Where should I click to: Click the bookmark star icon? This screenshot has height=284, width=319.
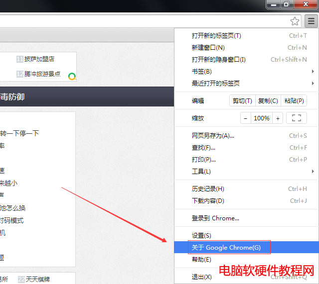click(295, 21)
